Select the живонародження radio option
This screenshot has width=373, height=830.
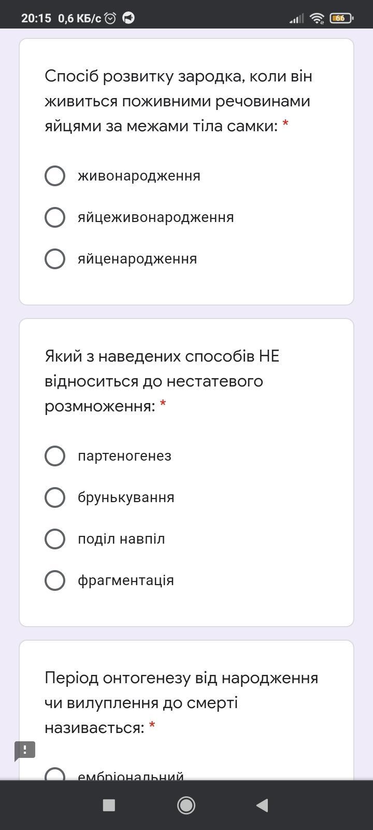(x=55, y=176)
